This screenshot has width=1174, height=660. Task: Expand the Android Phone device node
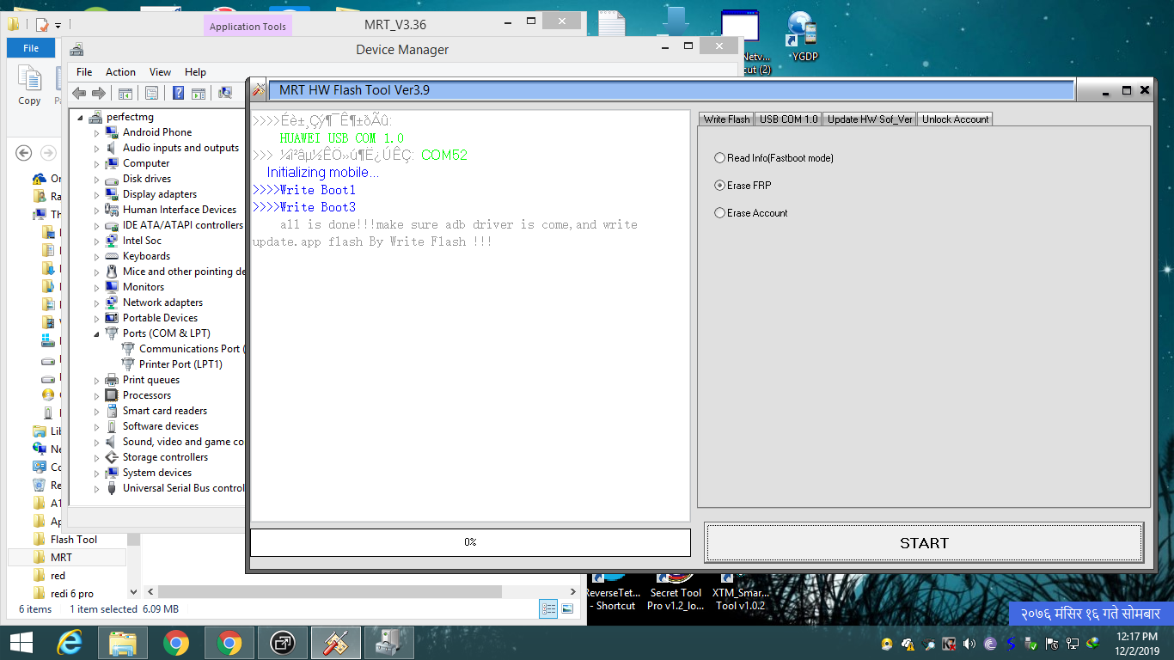pos(97,133)
